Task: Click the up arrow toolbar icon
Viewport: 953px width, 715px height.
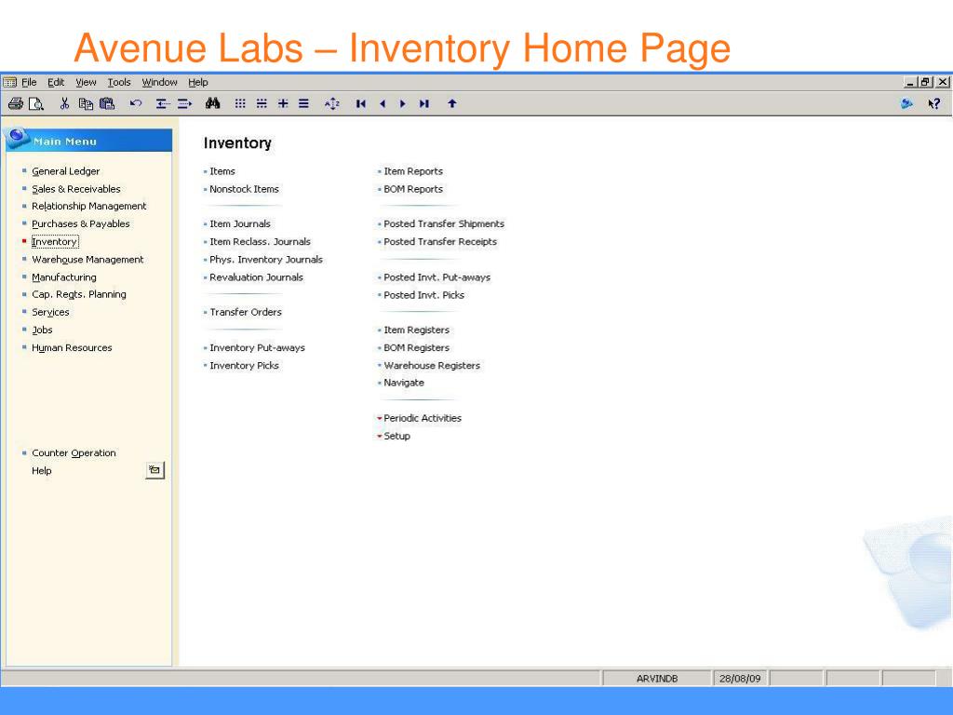Action: (451, 104)
